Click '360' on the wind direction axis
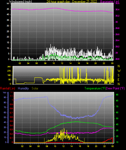 tap(9, 67)
